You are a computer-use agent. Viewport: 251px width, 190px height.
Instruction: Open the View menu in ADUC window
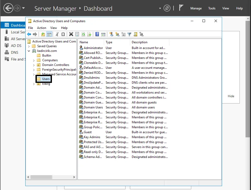pos(54,28)
